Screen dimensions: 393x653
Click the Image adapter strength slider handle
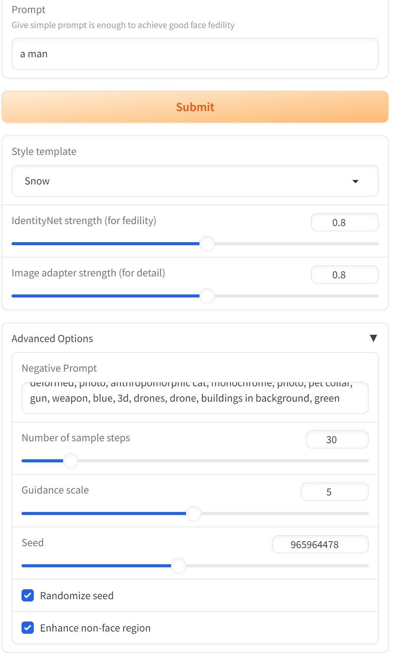(x=207, y=296)
